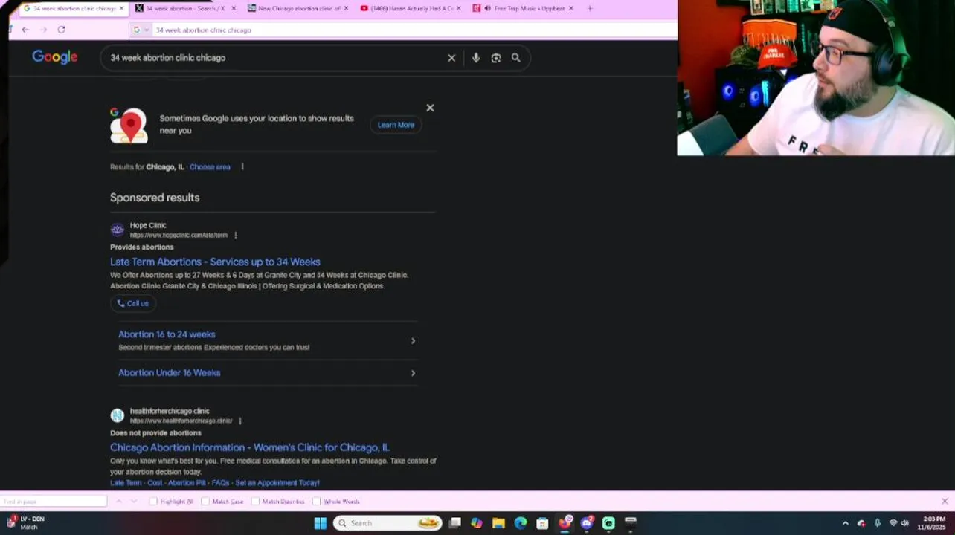The height and width of the screenshot is (535, 955).
Task: Switch to the Hasan YouTube tab
Action: (x=410, y=8)
